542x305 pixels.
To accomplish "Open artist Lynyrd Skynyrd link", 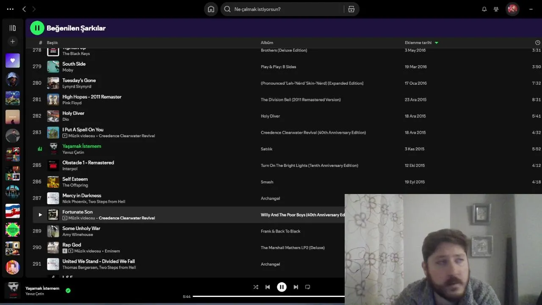I will pyautogui.click(x=77, y=86).
